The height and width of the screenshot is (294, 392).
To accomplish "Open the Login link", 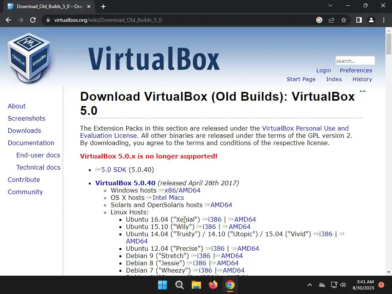I will point(323,70).
